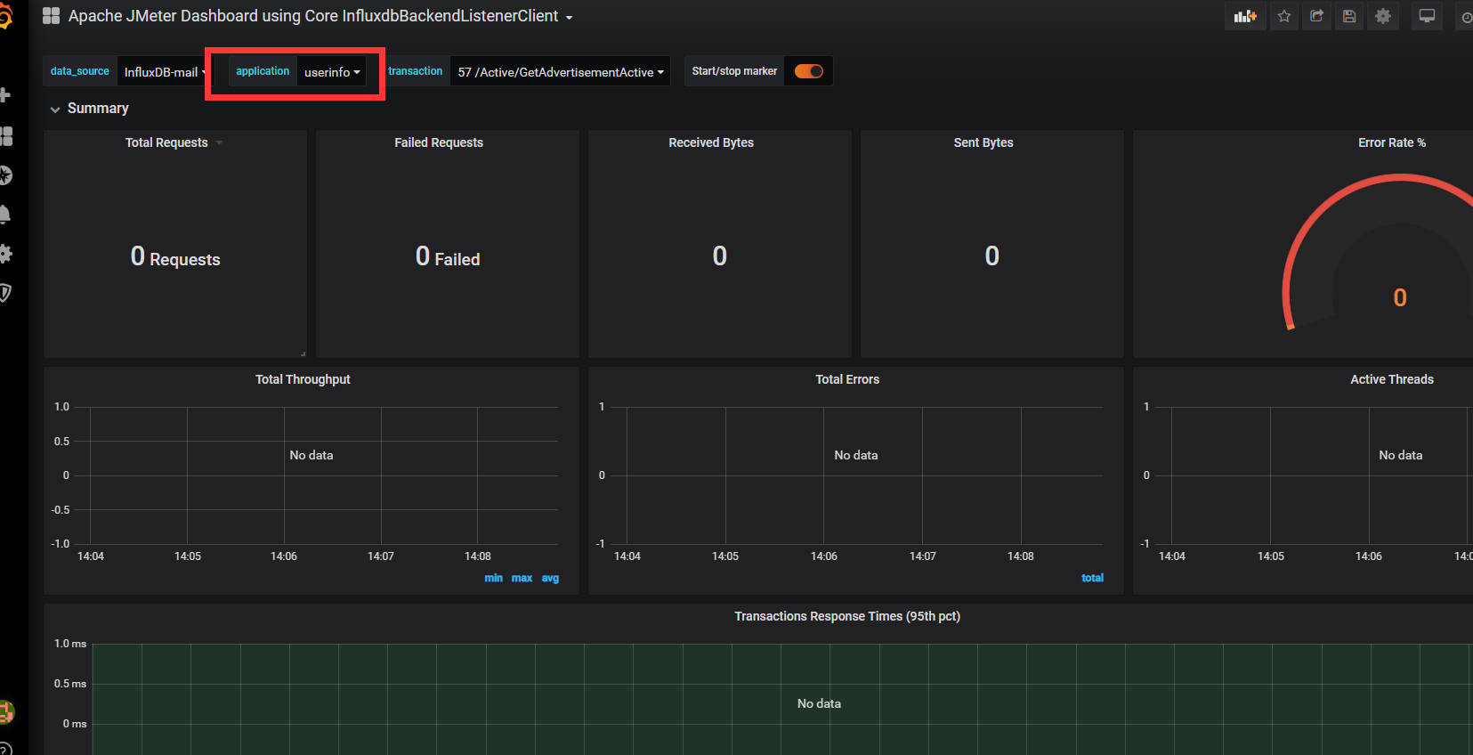Open Alerting bell icon in sidebar
1473x755 pixels.
4,215
